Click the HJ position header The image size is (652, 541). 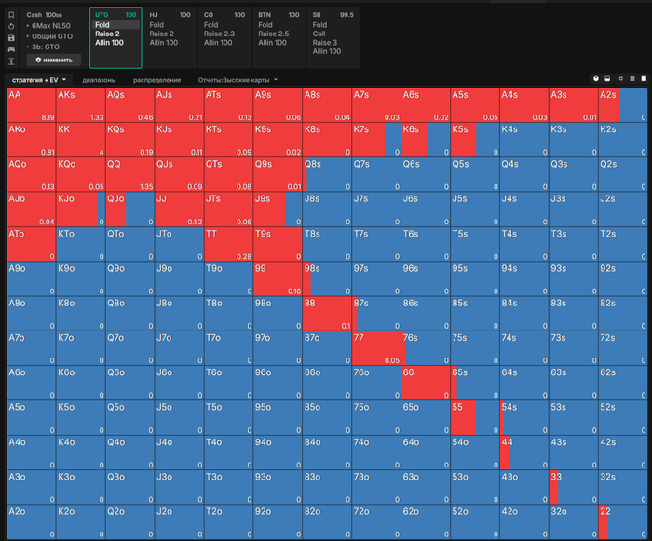(170, 15)
